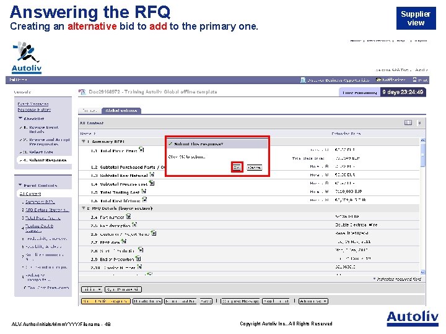This screenshot has height=334, width=446.
Task: Click the Name column header
Action: 87,133
